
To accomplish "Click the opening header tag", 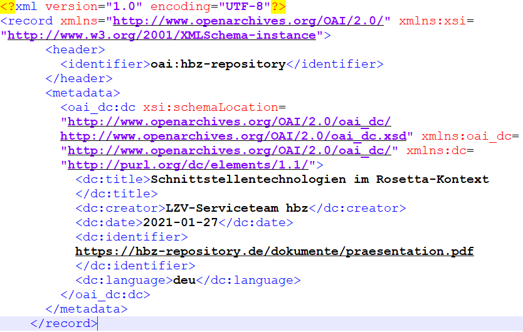I will (x=75, y=49).
